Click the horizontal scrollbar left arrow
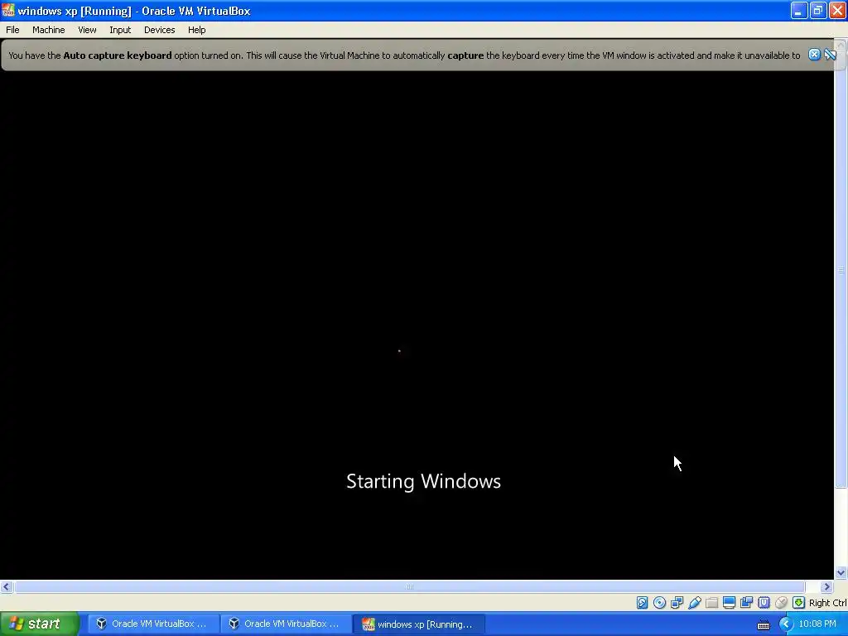Image resolution: width=848 pixels, height=636 pixels. pos(6,587)
